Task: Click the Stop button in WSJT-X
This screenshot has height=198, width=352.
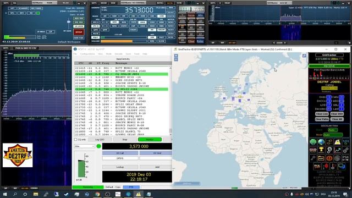Action: pos(125,139)
